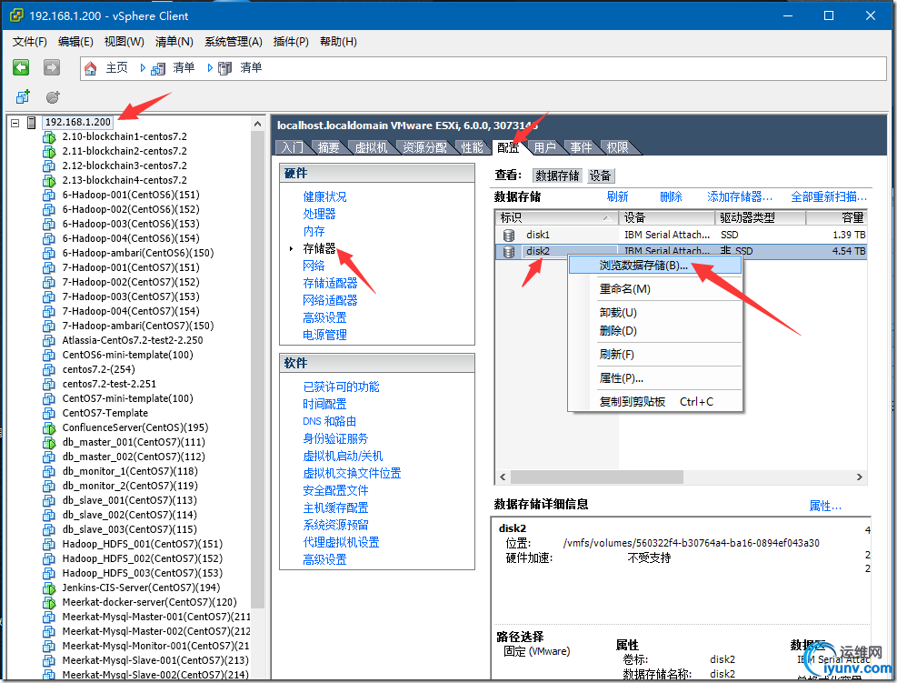Click the 驱动器类型 column header

761,218
